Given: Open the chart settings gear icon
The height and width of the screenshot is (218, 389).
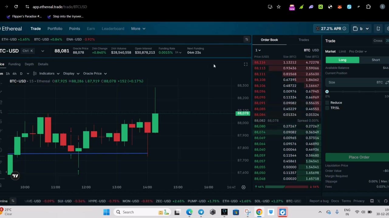Looking at the screenshot, I should (243, 187).
